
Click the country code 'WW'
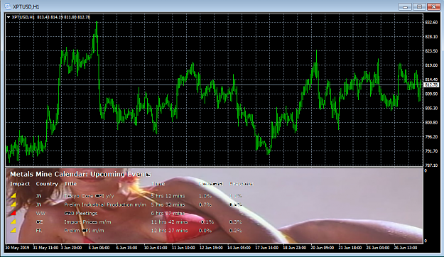pos(40,213)
